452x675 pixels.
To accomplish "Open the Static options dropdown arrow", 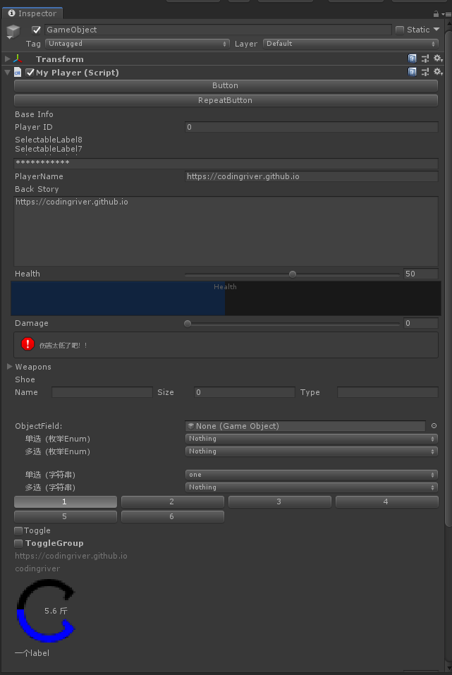I will (436, 30).
